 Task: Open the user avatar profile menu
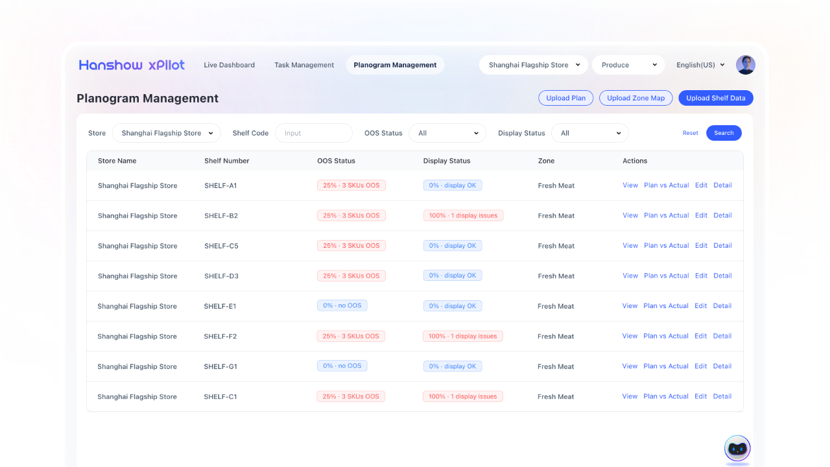click(x=746, y=65)
